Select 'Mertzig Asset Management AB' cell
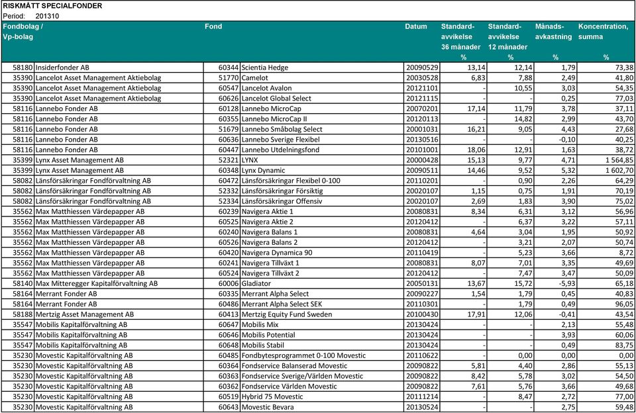 (119, 314)
